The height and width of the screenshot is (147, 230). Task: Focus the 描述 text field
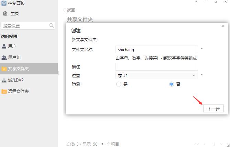pos(156,66)
